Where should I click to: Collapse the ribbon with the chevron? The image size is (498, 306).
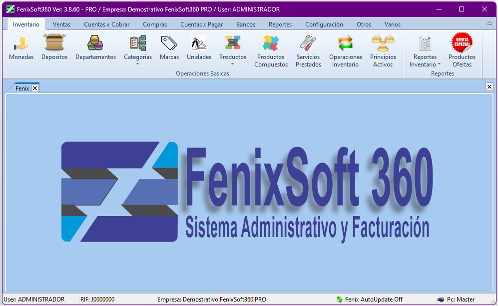click(x=490, y=23)
